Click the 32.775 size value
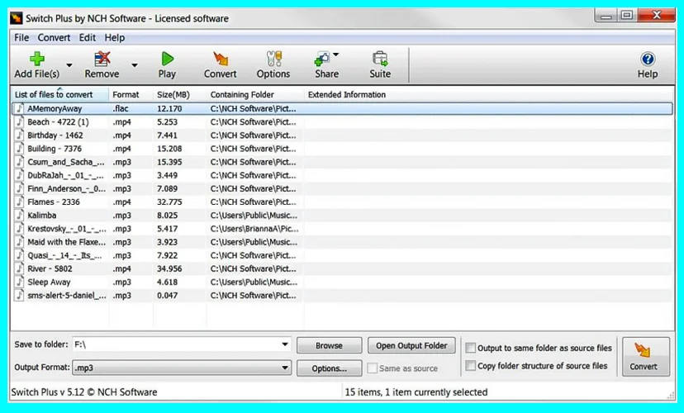The height and width of the screenshot is (413, 684). pyautogui.click(x=169, y=202)
